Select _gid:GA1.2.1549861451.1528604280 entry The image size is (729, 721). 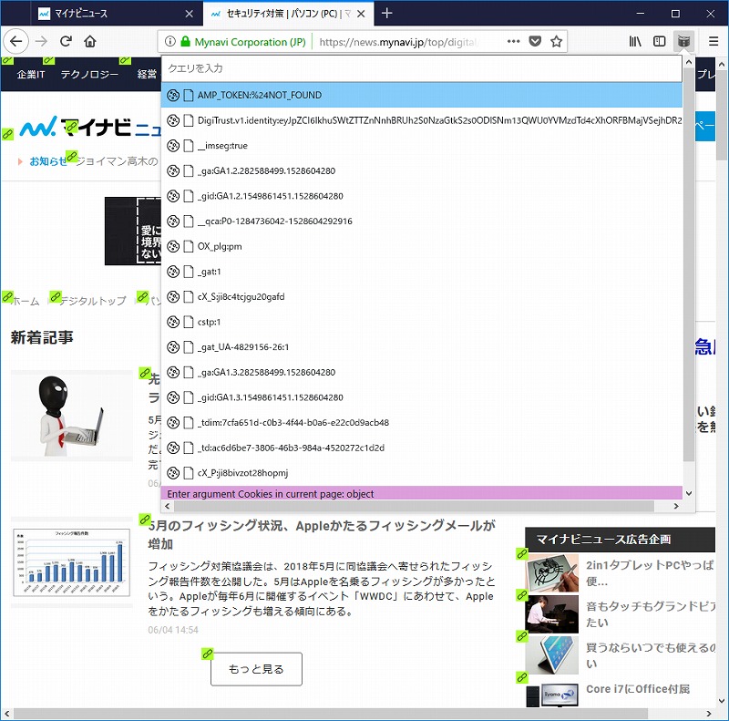[x=421, y=196]
